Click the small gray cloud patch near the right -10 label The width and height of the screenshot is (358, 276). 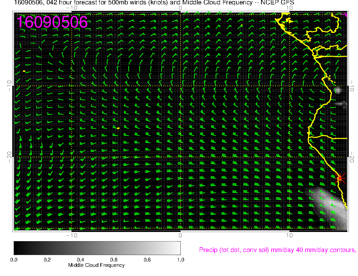click(x=338, y=90)
